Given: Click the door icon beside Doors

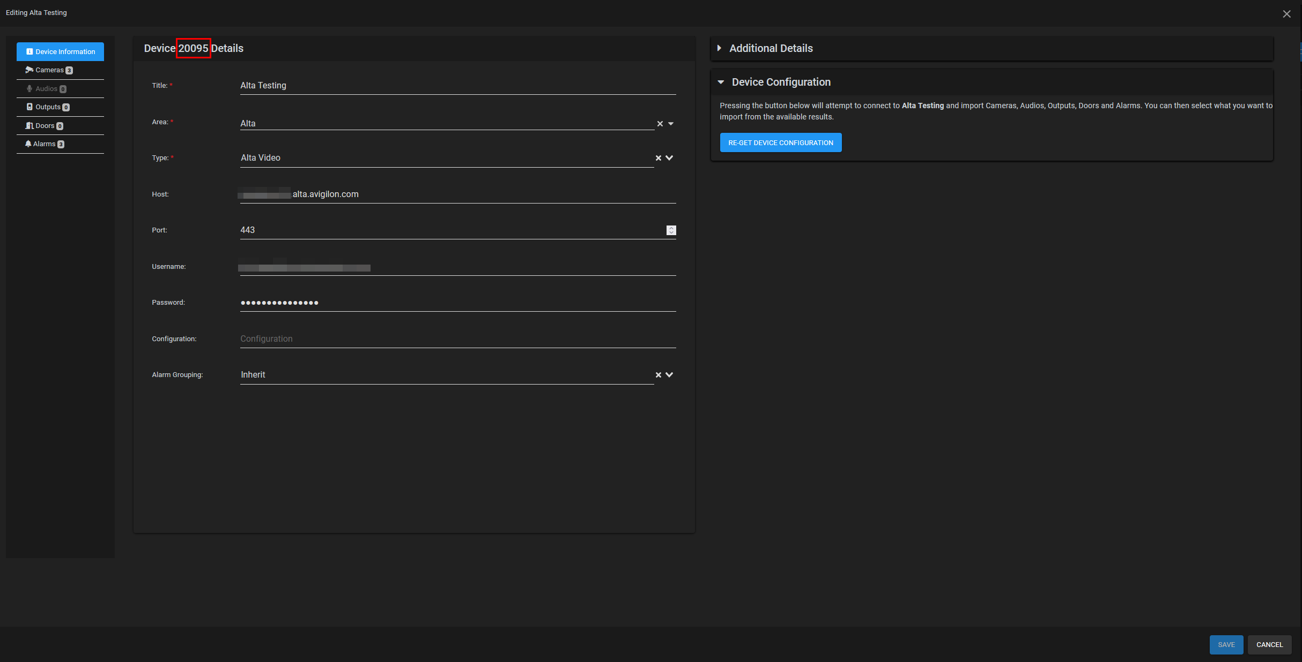Looking at the screenshot, I should (29, 126).
